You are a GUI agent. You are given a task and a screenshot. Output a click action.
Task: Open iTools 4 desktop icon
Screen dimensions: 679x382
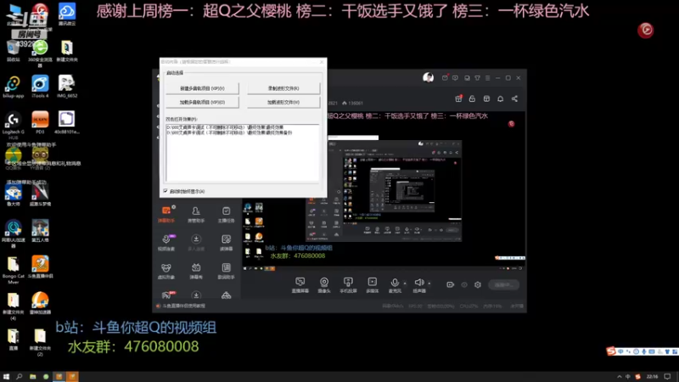pos(40,87)
